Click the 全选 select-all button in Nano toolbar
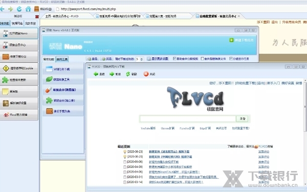 [x=92, y=59]
